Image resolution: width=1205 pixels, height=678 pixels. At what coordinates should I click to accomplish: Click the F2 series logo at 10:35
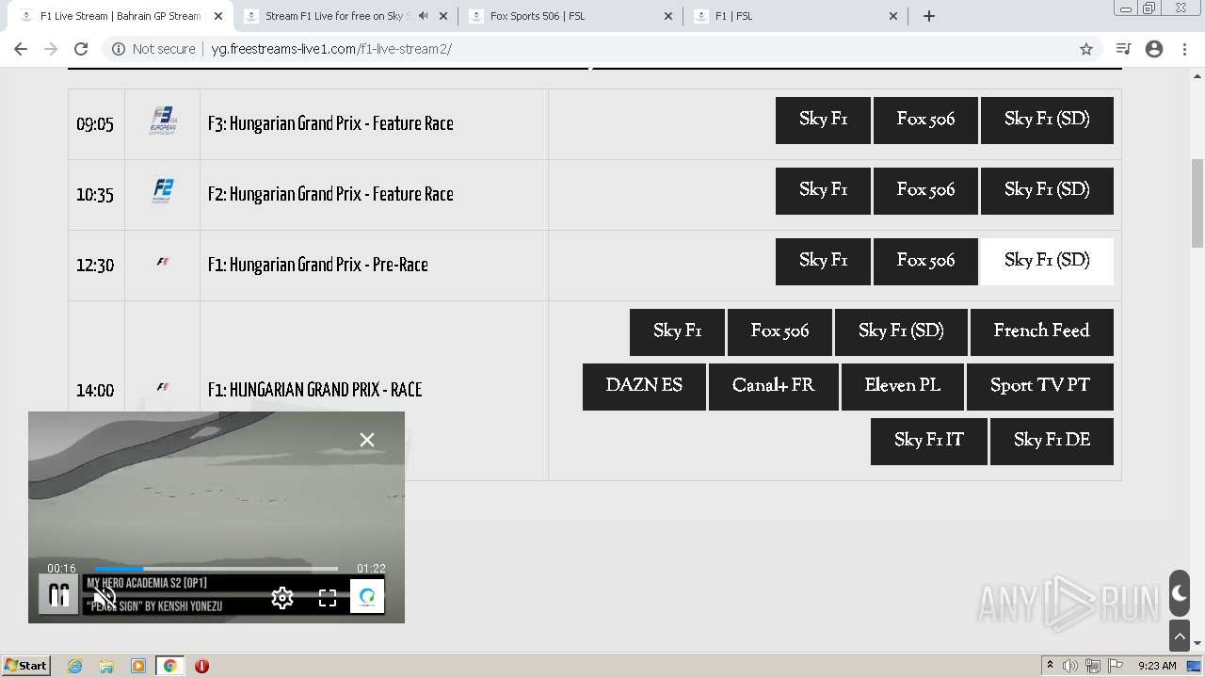click(163, 191)
